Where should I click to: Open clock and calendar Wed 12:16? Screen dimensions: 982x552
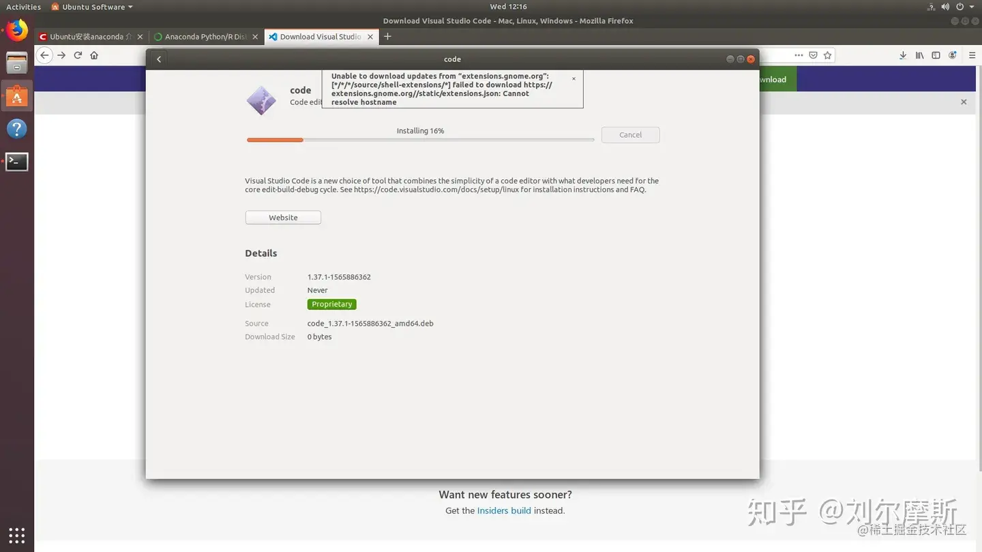pyautogui.click(x=508, y=7)
